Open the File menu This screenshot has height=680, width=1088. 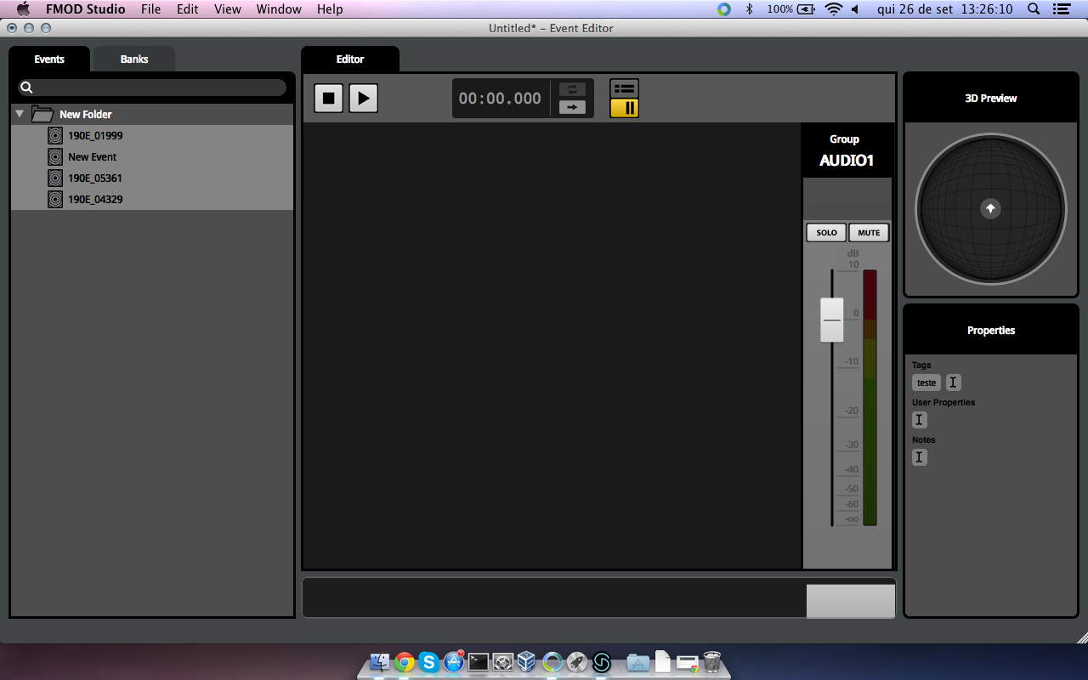pyautogui.click(x=151, y=9)
